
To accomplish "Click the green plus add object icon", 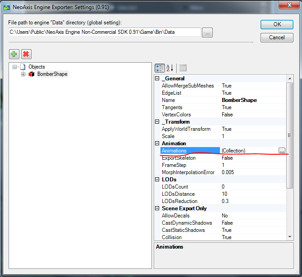I will [x=14, y=54].
